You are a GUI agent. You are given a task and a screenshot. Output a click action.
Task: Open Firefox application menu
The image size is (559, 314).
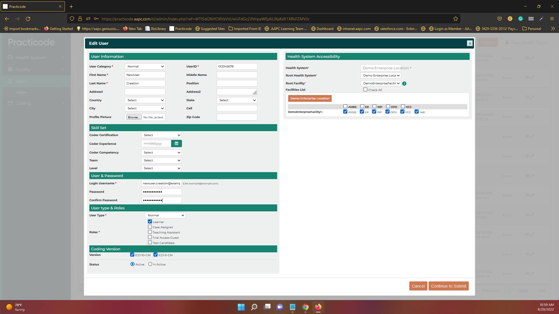click(552, 19)
